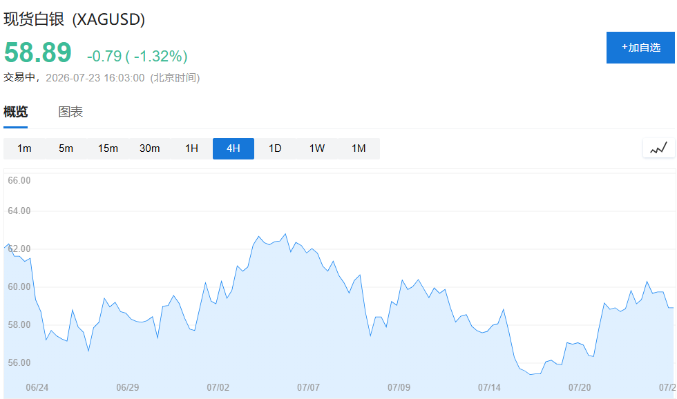Image resolution: width=677 pixels, height=399 pixels.
Task: Open the 概览 tab
Action: (x=15, y=112)
